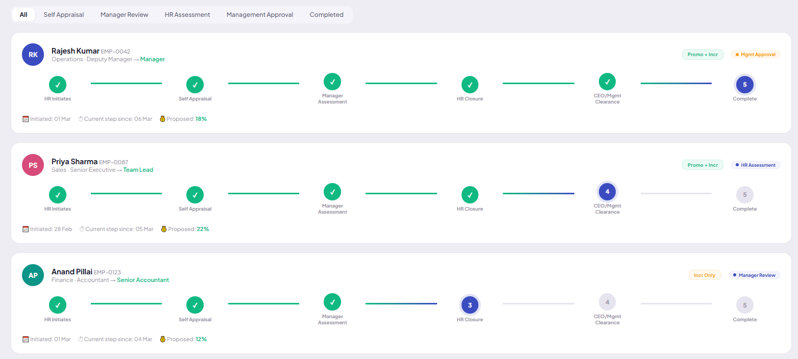Click Rajesh Kumar's HR Initiates checkmark
This screenshot has width=798, height=359.
click(58, 85)
